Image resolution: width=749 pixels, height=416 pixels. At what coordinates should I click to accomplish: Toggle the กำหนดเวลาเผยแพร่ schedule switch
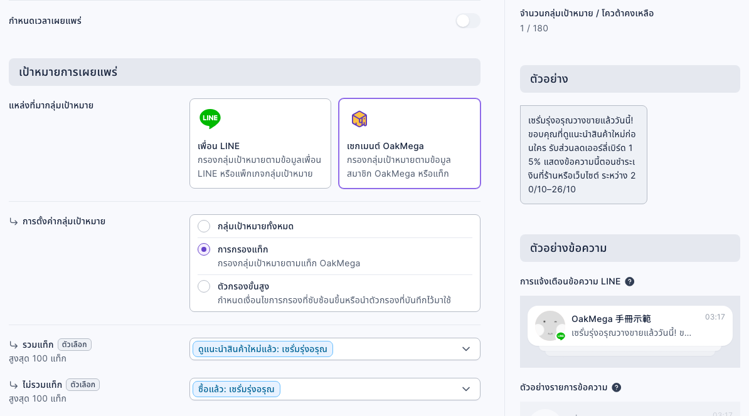point(467,21)
